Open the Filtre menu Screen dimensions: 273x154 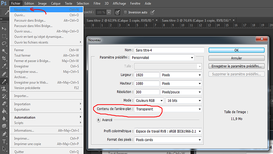tap(97, 3)
